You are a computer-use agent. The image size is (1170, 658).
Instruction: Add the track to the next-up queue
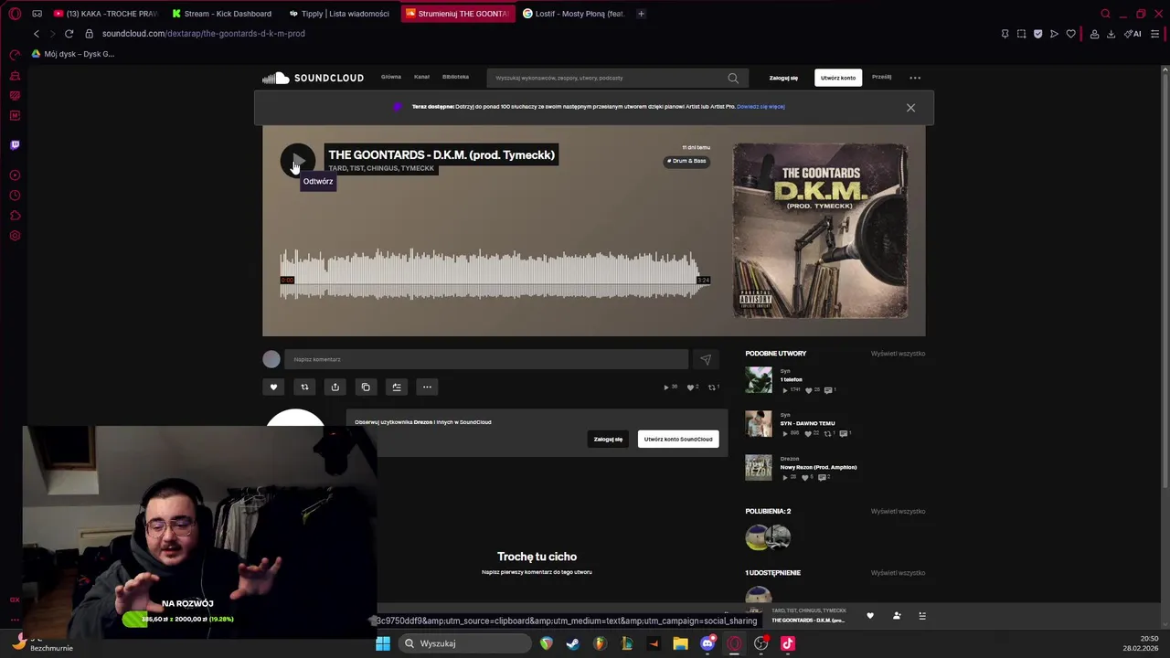click(x=397, y=387)
